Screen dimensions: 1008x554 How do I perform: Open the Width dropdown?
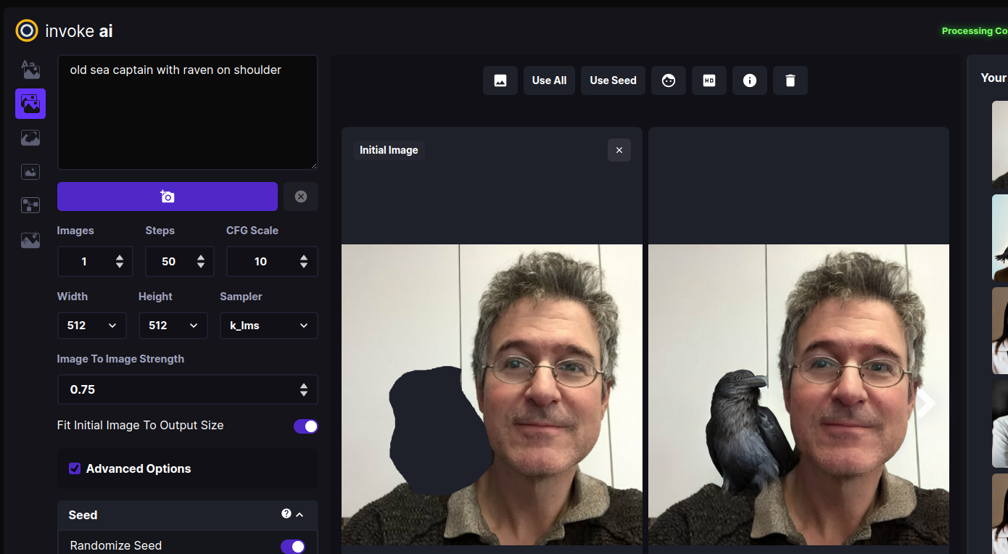[91, 326]
